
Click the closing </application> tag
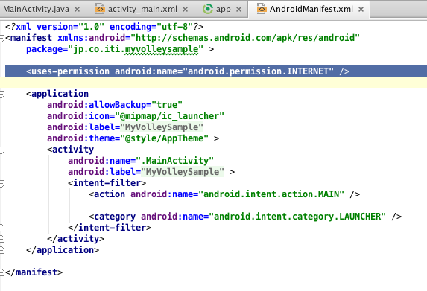coord(63,250)
